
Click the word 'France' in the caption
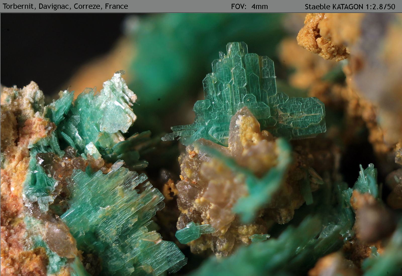[x=116, y=6]
